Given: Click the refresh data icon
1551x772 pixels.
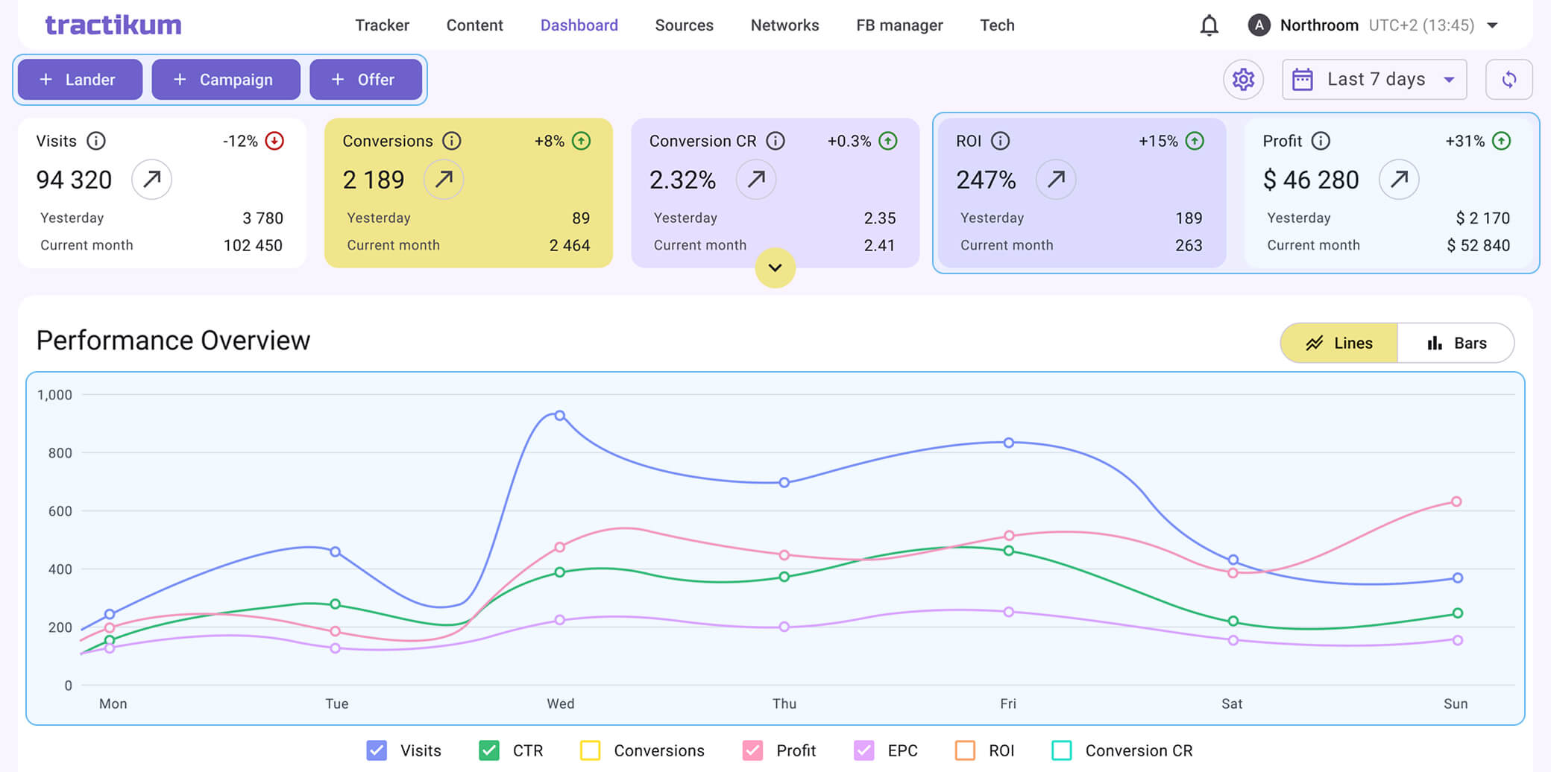Looking at the screenshot, I should coord(1508,79).
